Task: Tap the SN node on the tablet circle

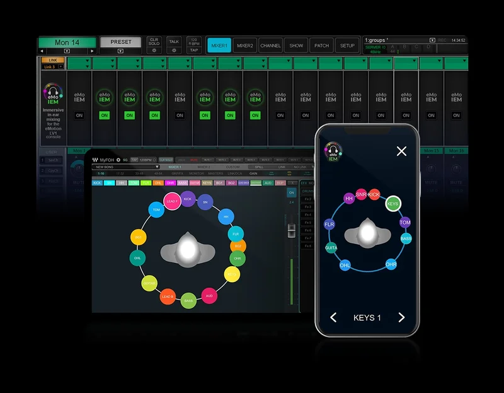Action: [x=205, y=202]
